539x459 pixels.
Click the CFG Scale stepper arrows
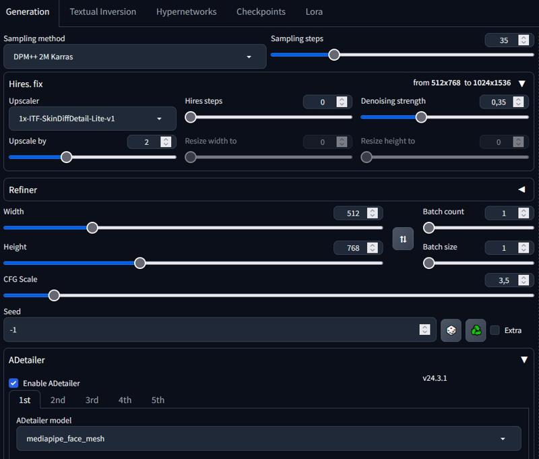point(524,280)
